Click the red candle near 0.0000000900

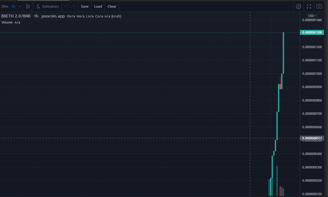[x=280, y=86]
